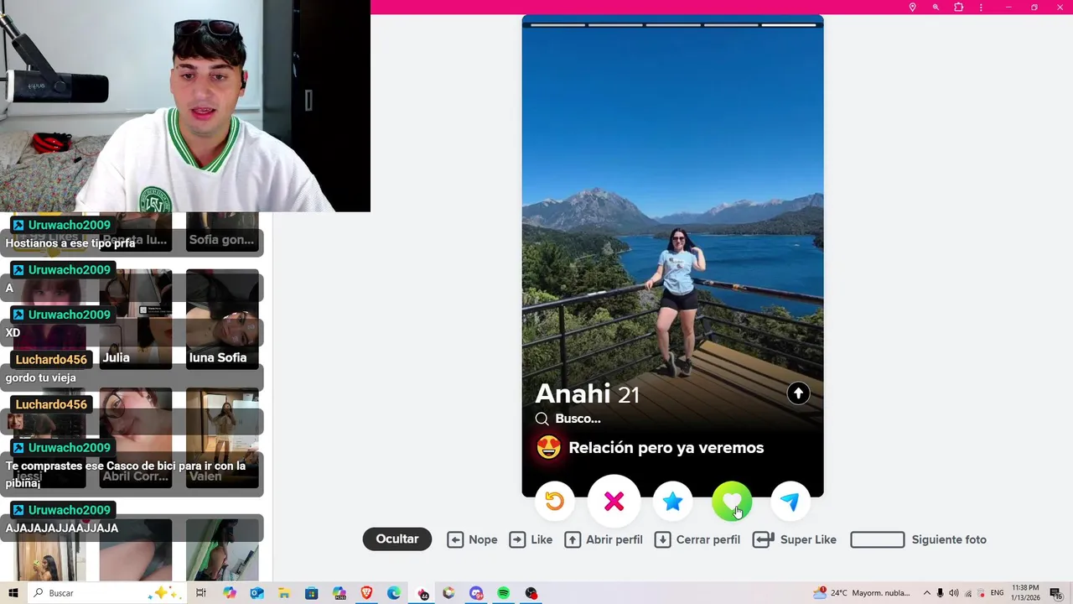Click the Busco... magnifier label
1073x604 pixels.
click(568, 419)
